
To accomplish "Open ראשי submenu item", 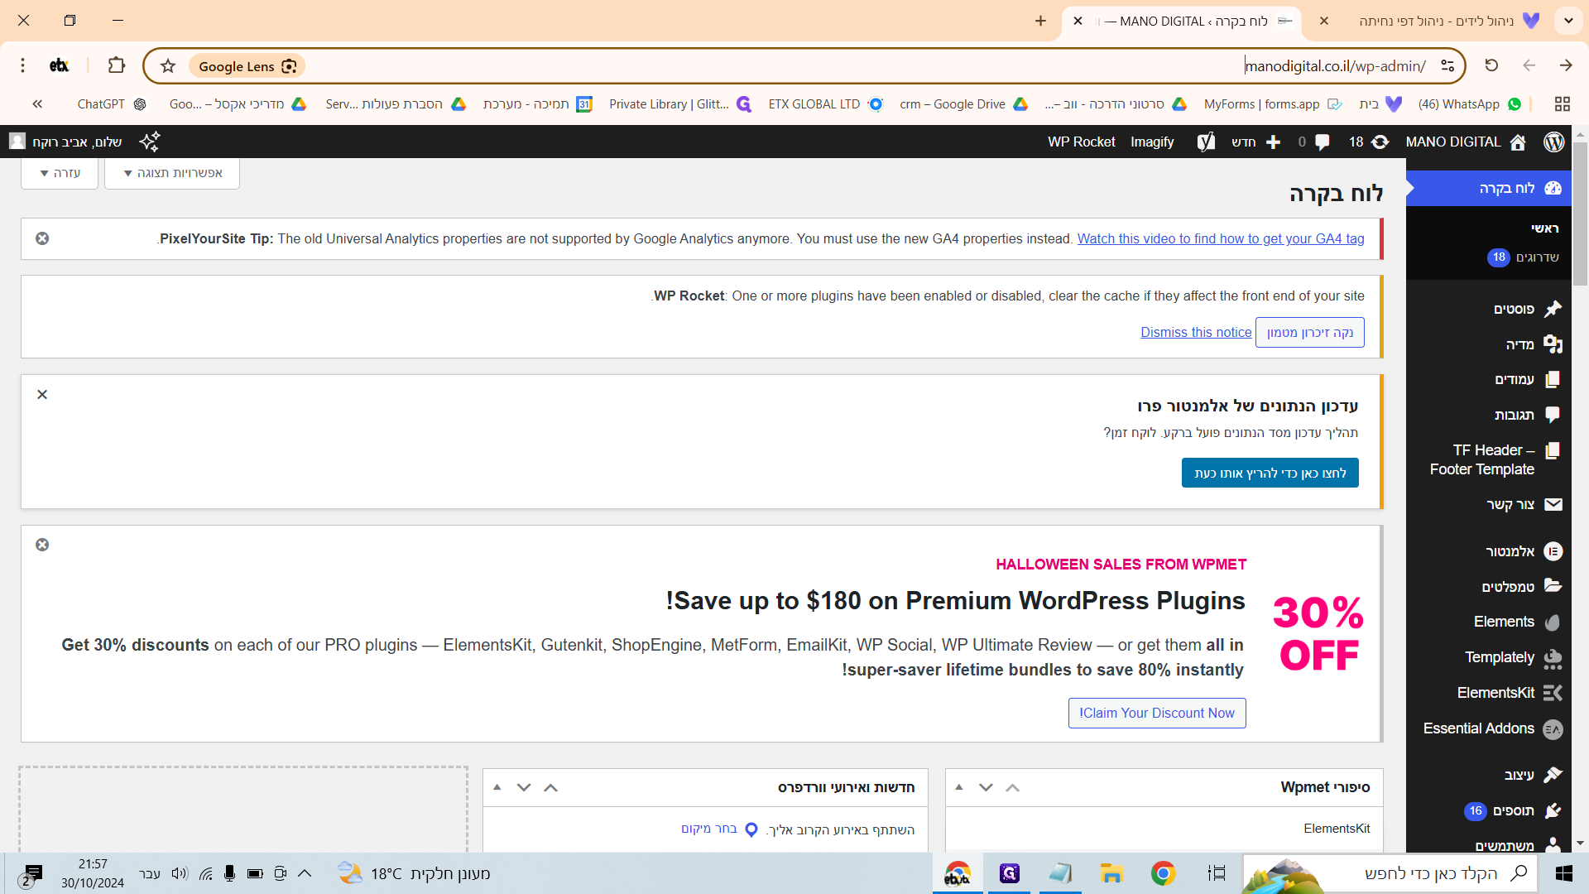I will 1544,228.
